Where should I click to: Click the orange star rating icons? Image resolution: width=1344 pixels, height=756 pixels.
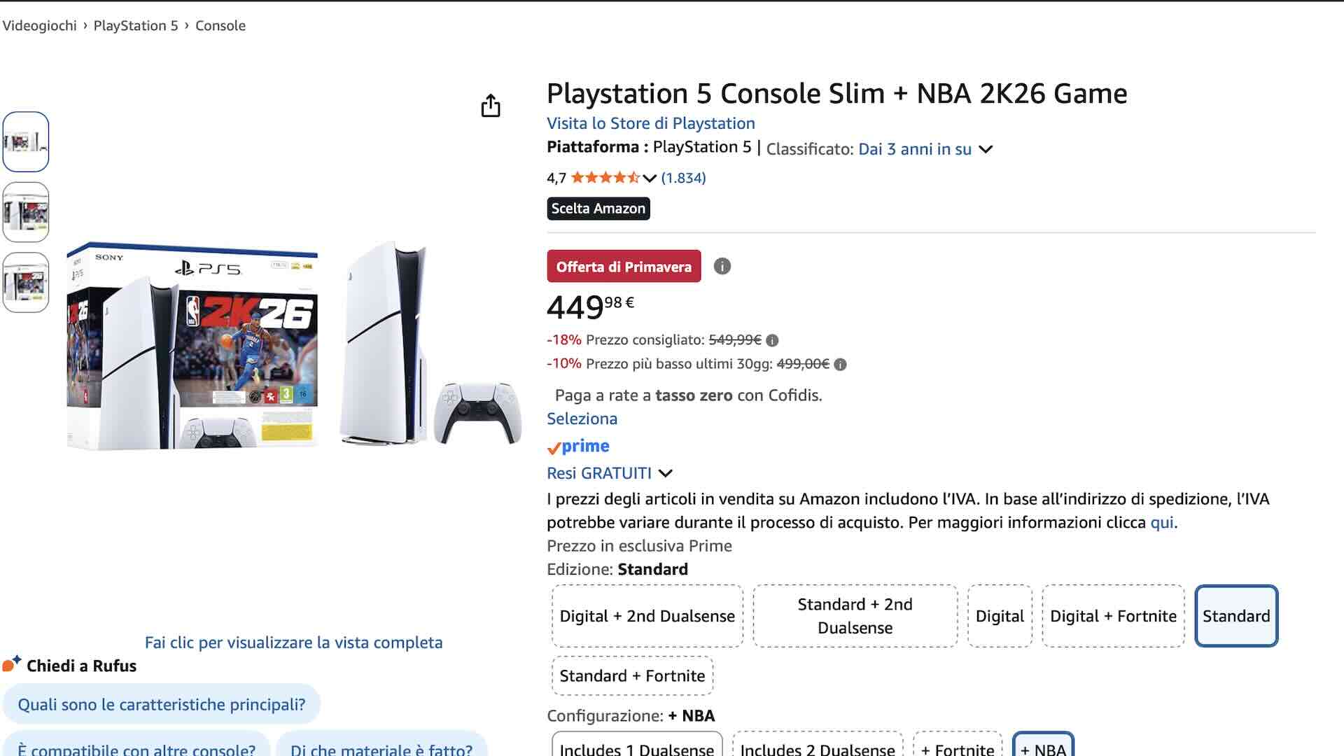pyautogui.click(x=605, y=177)
